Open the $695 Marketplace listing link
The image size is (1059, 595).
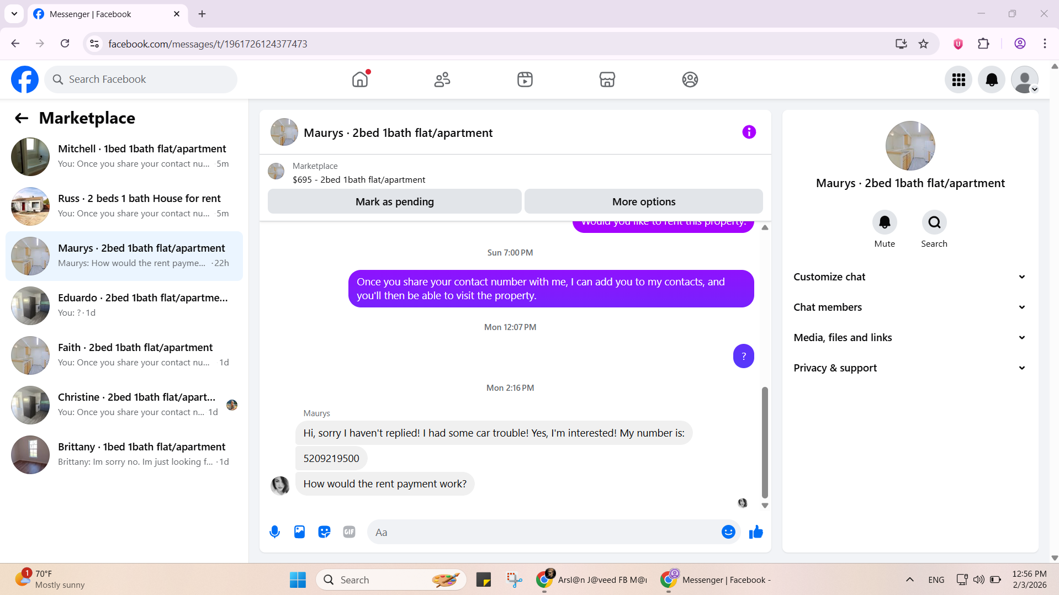359,180
